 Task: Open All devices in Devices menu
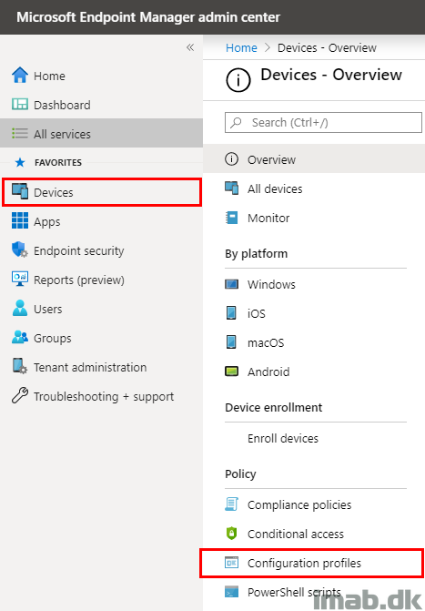click(275, 188)
